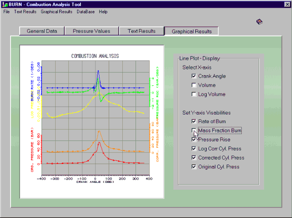Uncheck Corrected Cyl. Press

point(194,158)
